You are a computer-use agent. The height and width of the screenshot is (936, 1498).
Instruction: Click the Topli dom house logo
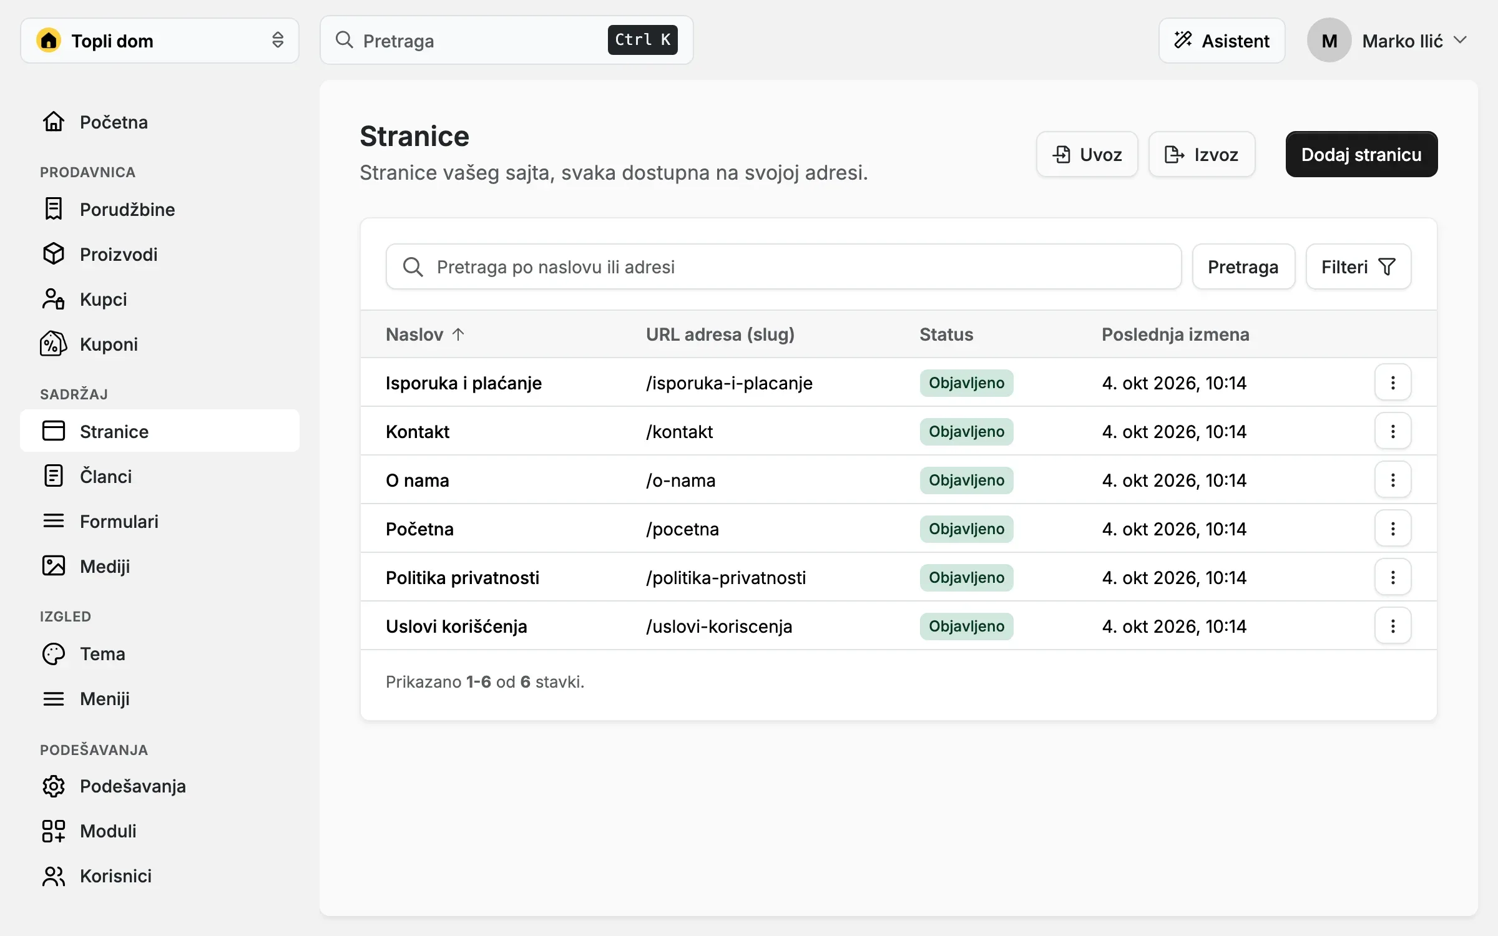coord(49,41)
